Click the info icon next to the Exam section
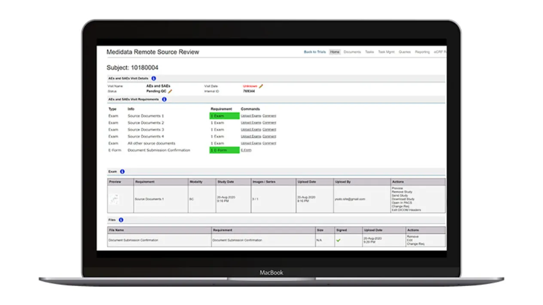Image resolution: width=543 pixels, height=305 pixels. (x=122, y=171)
